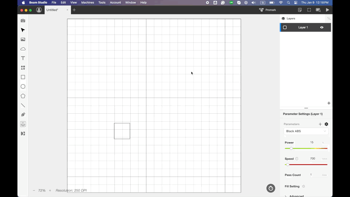The image size is (350, 197).
Task: Add a new layer with plus icon
Action: (x=329, y=103)
